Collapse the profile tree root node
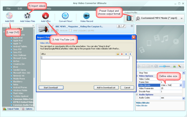 click(x=4, y=32)
